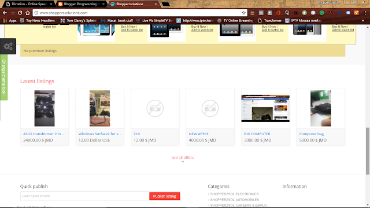Screen dimensions: 370x208
Task: Open Top News Headlines bookmark
Action: pyautogui.click(x=38, y=21)
